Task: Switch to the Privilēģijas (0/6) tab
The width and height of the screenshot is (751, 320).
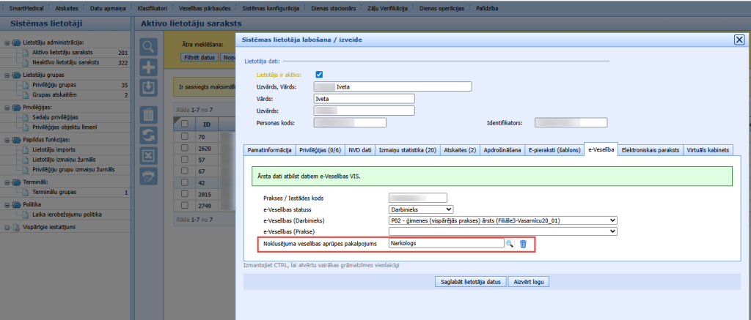Action: click(320, 150)
